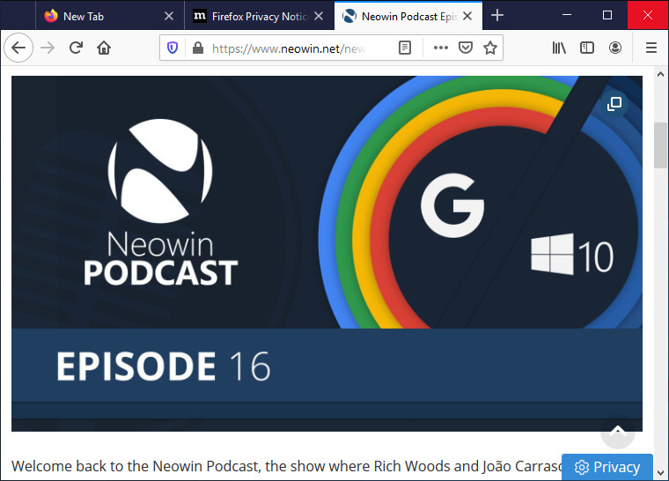Save page to Pocket
Image resolution: width=669 pixels, height=481 pixels.
(466, 48)
